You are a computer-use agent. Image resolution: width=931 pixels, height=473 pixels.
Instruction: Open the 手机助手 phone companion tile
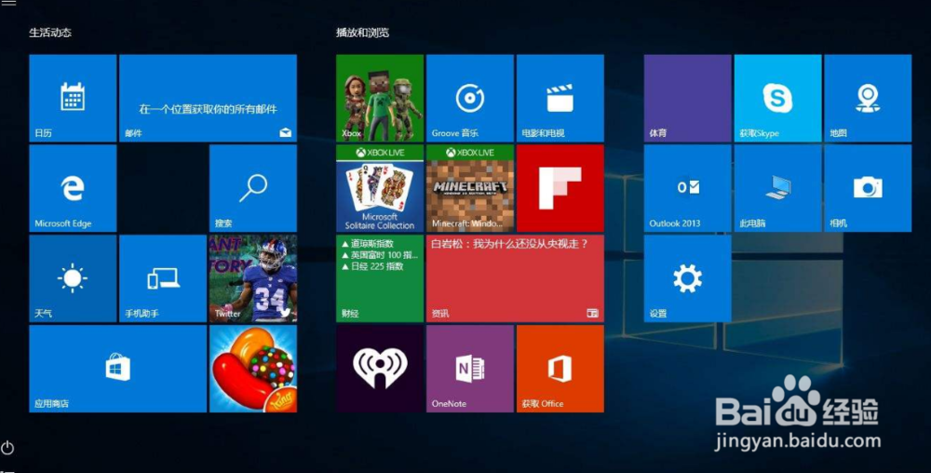(x=163, y=278)
